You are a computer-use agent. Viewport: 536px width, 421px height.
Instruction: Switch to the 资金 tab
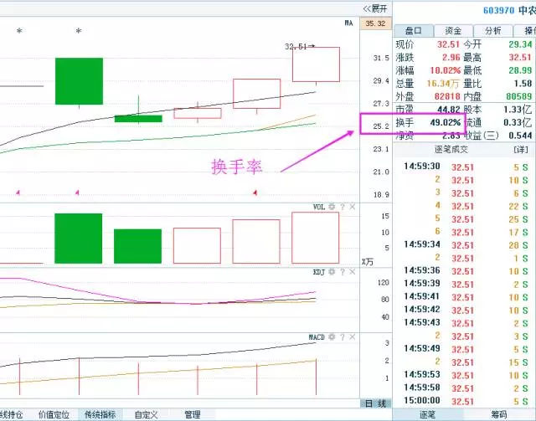pos(453,31)
